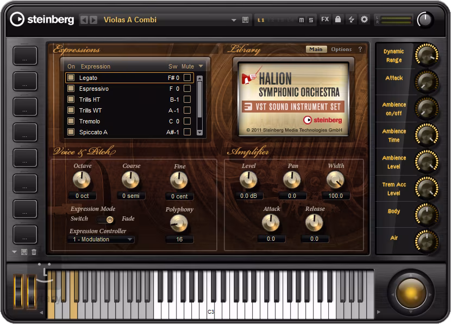Screen dimensions: 451x324
Task: Click the first trigger pad on left
Action: click(25, 56)
